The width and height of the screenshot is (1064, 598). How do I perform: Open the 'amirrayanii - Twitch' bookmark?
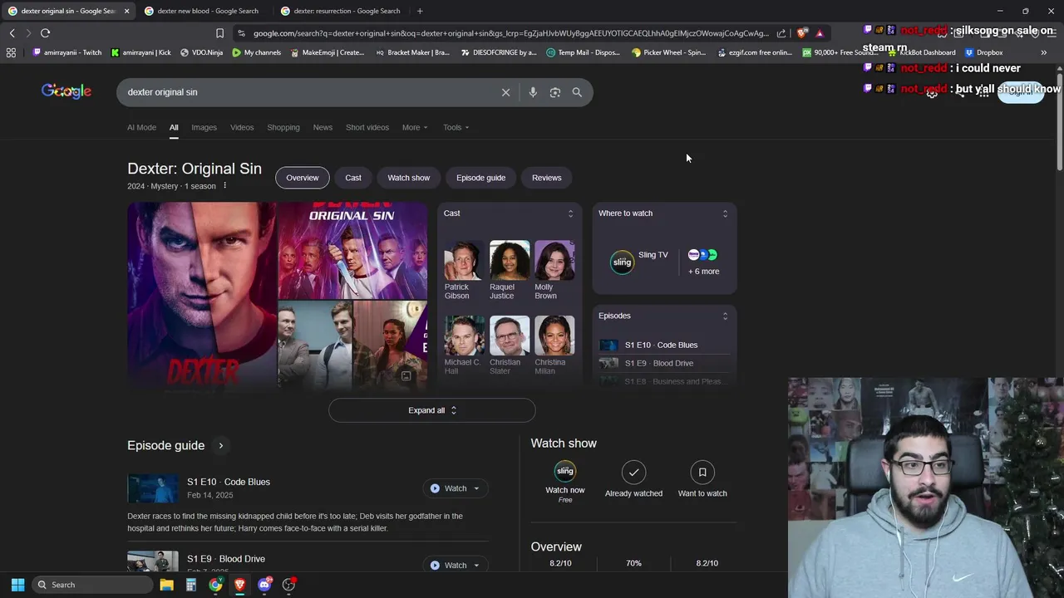coord(66,52)
